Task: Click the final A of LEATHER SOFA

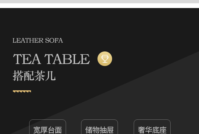Action: click(61, 40)
